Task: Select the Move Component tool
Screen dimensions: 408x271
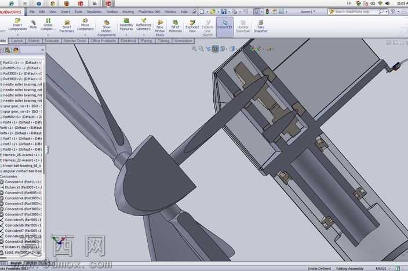Action: [x=85, y=25]
